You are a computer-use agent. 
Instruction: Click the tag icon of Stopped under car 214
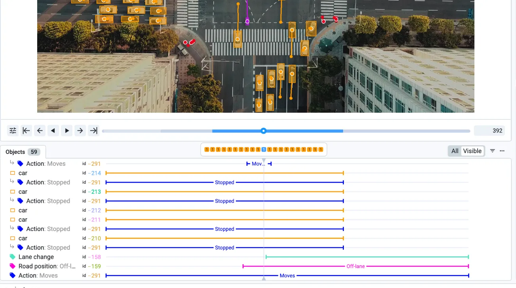[x=21, y=182]
